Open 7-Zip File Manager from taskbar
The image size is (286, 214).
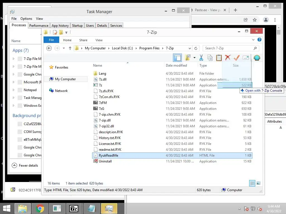(x=74, y=208)
